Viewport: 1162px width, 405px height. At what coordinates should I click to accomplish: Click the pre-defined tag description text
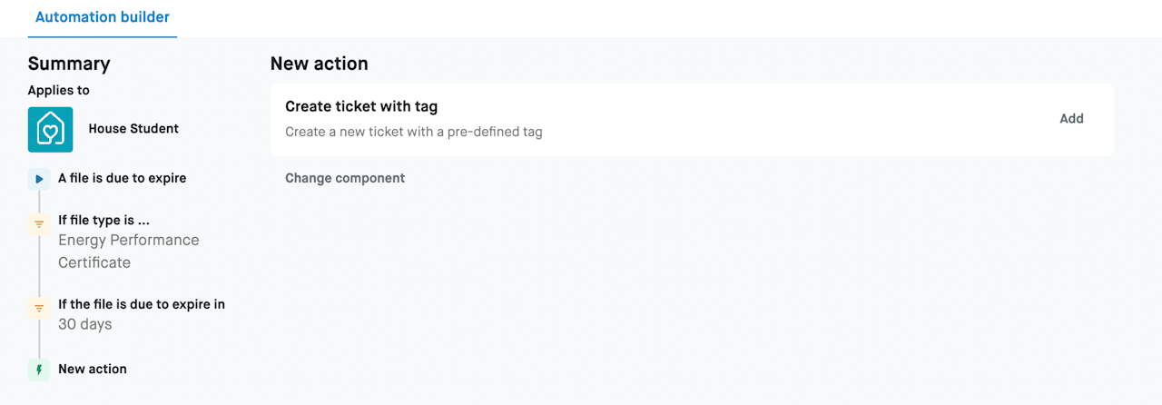pyautogui.click(x=413, y=132)
